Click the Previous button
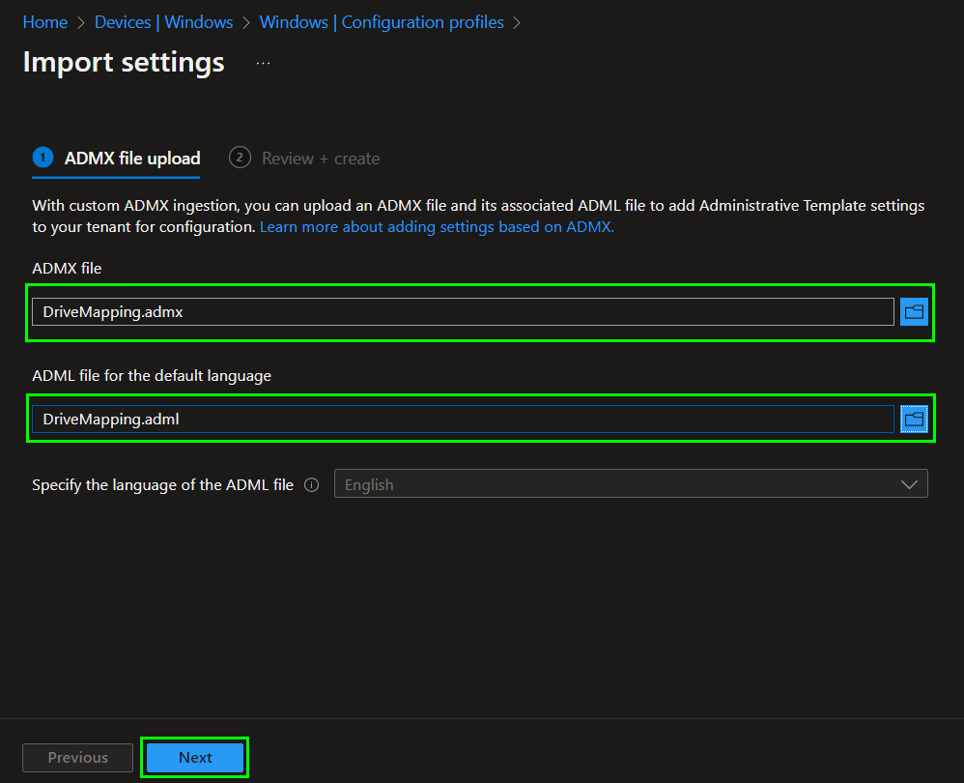Viewport: 964px width, 783px height. (x=78, y=758)
